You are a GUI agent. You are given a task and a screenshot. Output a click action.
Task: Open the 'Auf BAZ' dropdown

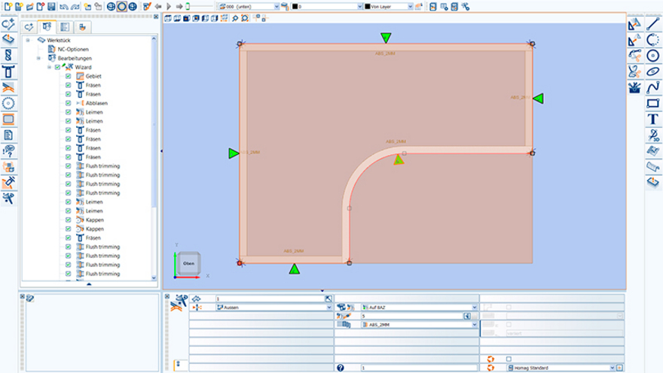click(475, 308)
